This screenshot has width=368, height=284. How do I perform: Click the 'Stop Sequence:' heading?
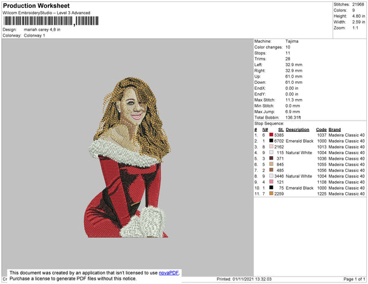tap(269, 124)
